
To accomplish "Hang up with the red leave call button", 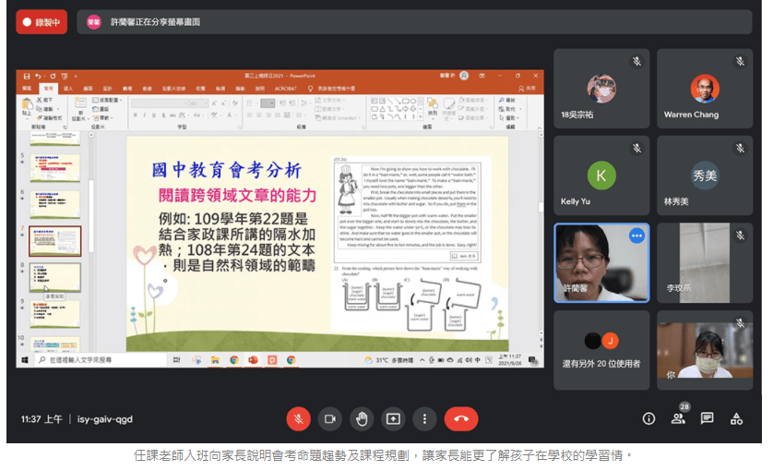I will [461, 418].
